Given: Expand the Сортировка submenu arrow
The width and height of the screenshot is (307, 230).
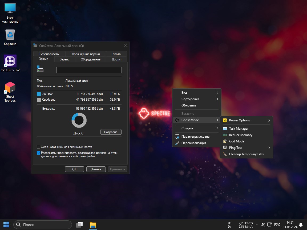Looking at the screenshot, I should (x=217, y=99).
